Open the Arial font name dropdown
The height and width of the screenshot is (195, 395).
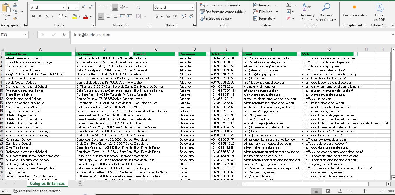(64, 8)
